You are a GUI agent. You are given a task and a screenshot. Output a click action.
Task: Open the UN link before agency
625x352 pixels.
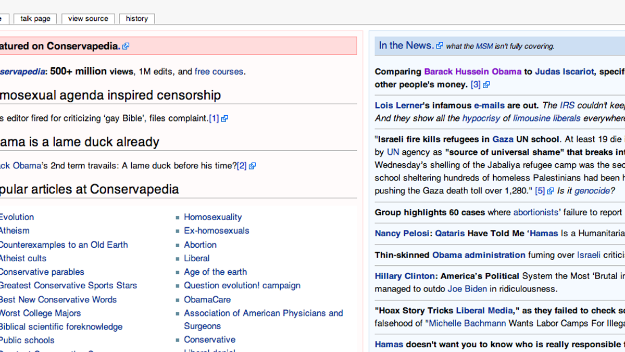[x=393, y=152]
